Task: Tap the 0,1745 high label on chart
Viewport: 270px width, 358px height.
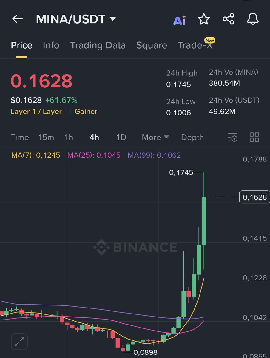Action: [x=181, y=172]
